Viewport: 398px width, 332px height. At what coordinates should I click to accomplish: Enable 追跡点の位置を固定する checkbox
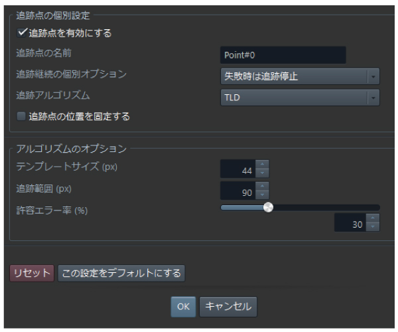click(x=21, y=116)
